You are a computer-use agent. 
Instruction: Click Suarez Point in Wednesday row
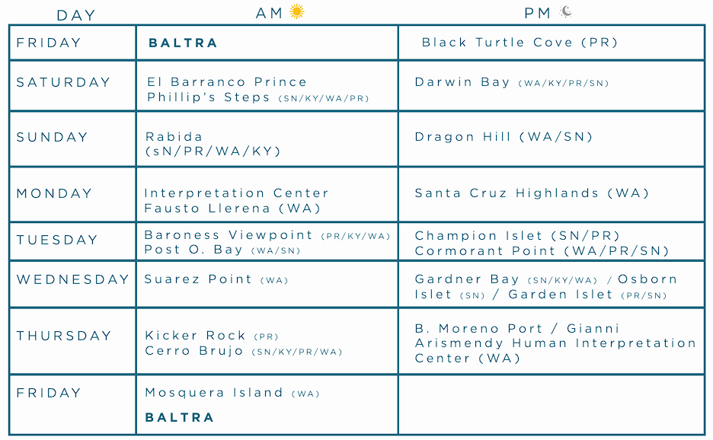tap(198, 279)
